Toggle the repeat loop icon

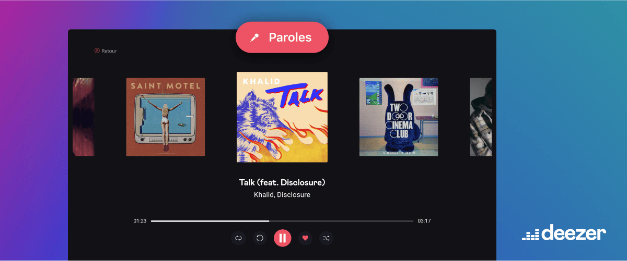tap(238, 238)
